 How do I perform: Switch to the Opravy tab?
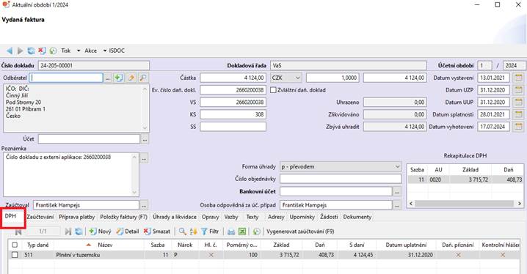pyautogui.click(x=211, y=217)
